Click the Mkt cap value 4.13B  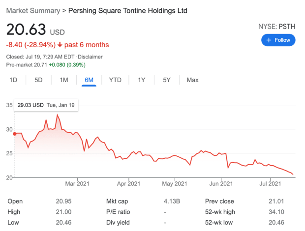pos(172,202)
